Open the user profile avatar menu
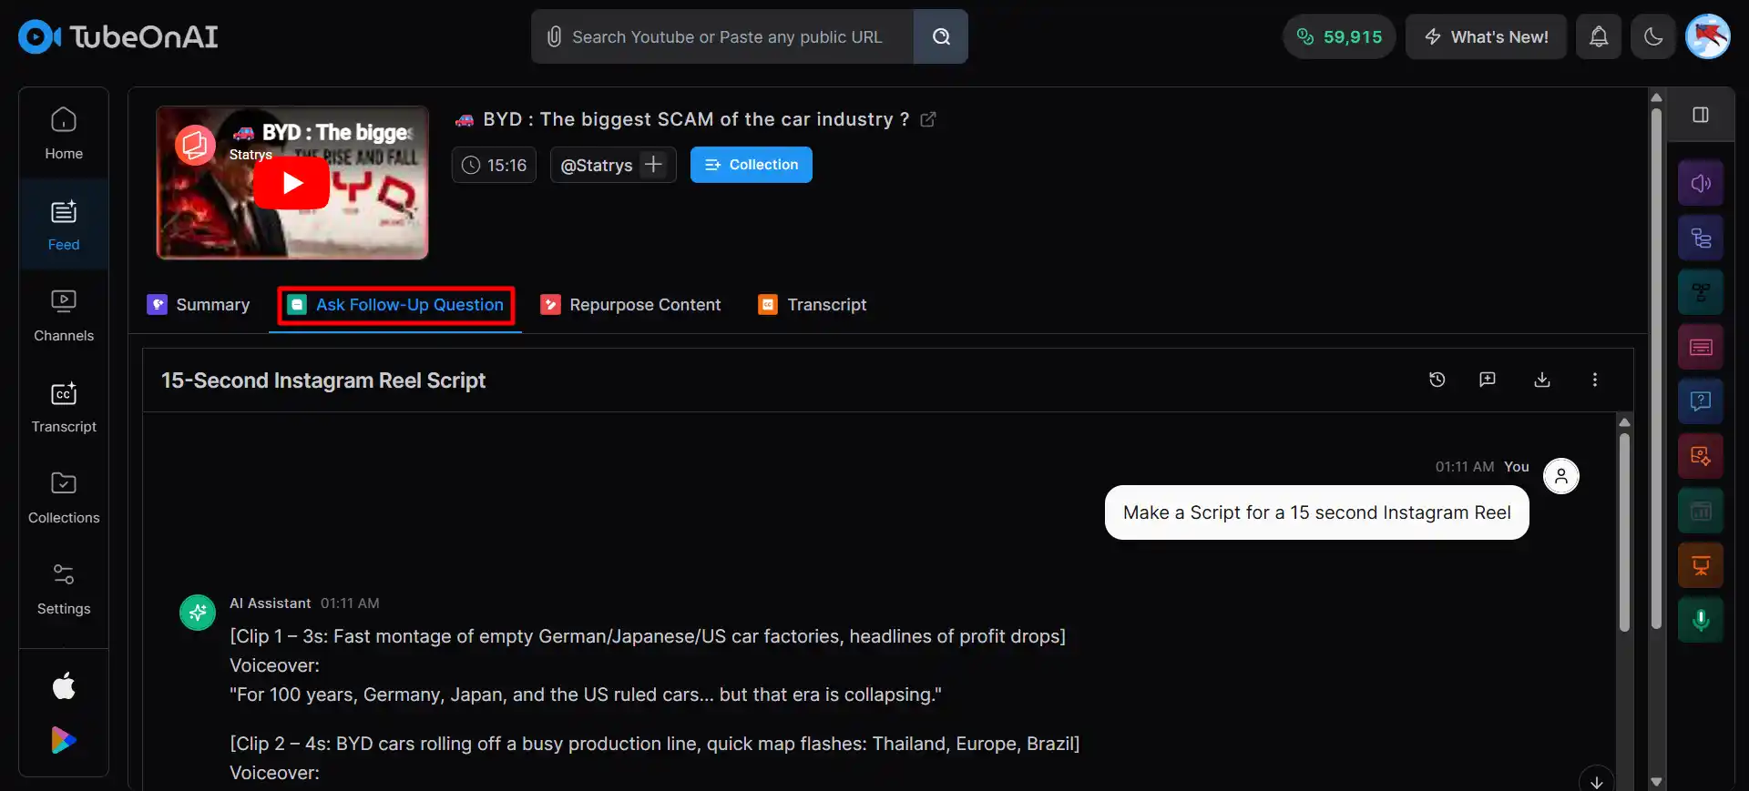 pyautogui.click(x=1707, y=36)
